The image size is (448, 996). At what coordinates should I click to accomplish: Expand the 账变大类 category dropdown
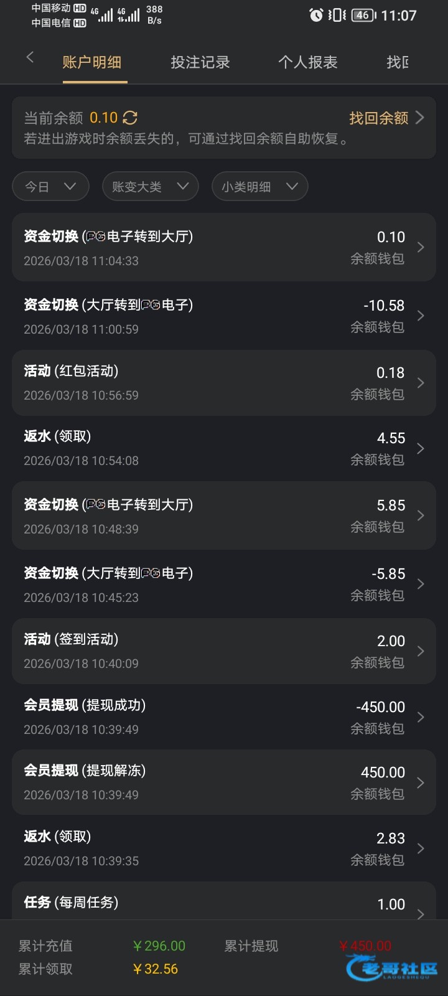(x=150, y=187)
